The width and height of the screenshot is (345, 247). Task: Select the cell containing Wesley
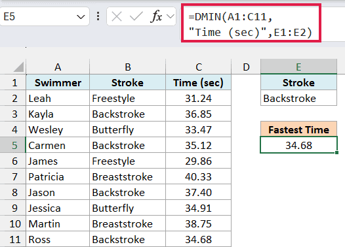click(58, 129)
